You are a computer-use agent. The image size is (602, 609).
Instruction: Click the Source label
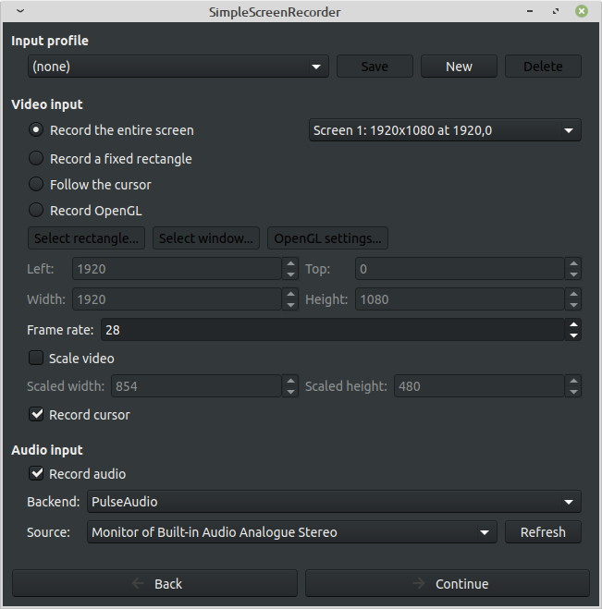click(x=49, y=532)
